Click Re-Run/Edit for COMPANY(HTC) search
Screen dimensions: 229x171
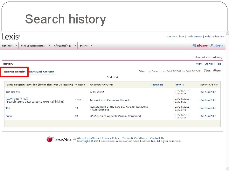tap(208, 100)
